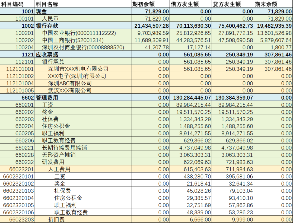Select the 中国农业银行(000011112222) cell
Image resolution: width=293 pixels, height=223 pixels.
click(83, 33)
